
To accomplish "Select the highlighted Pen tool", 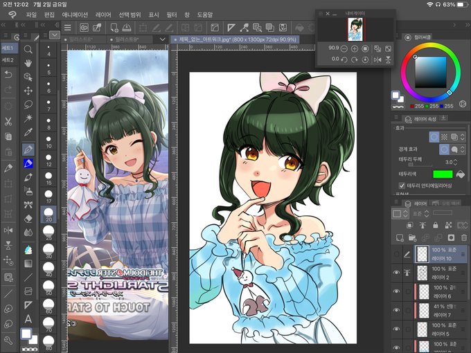I will (28, 150).
